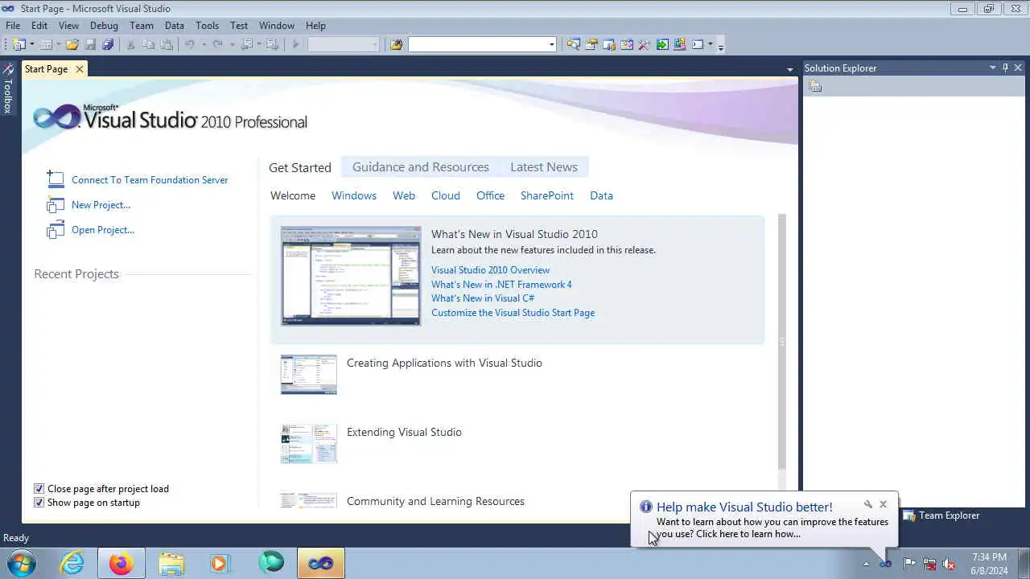Pin the Solution Explorer panel

coord(1005,68)
